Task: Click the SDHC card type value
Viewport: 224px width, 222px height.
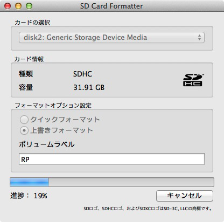Action: tap(82, 74)
